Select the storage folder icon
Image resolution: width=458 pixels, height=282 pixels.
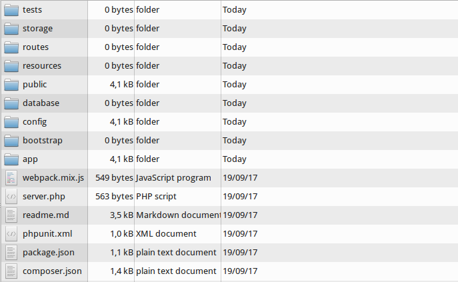point(11,29)
